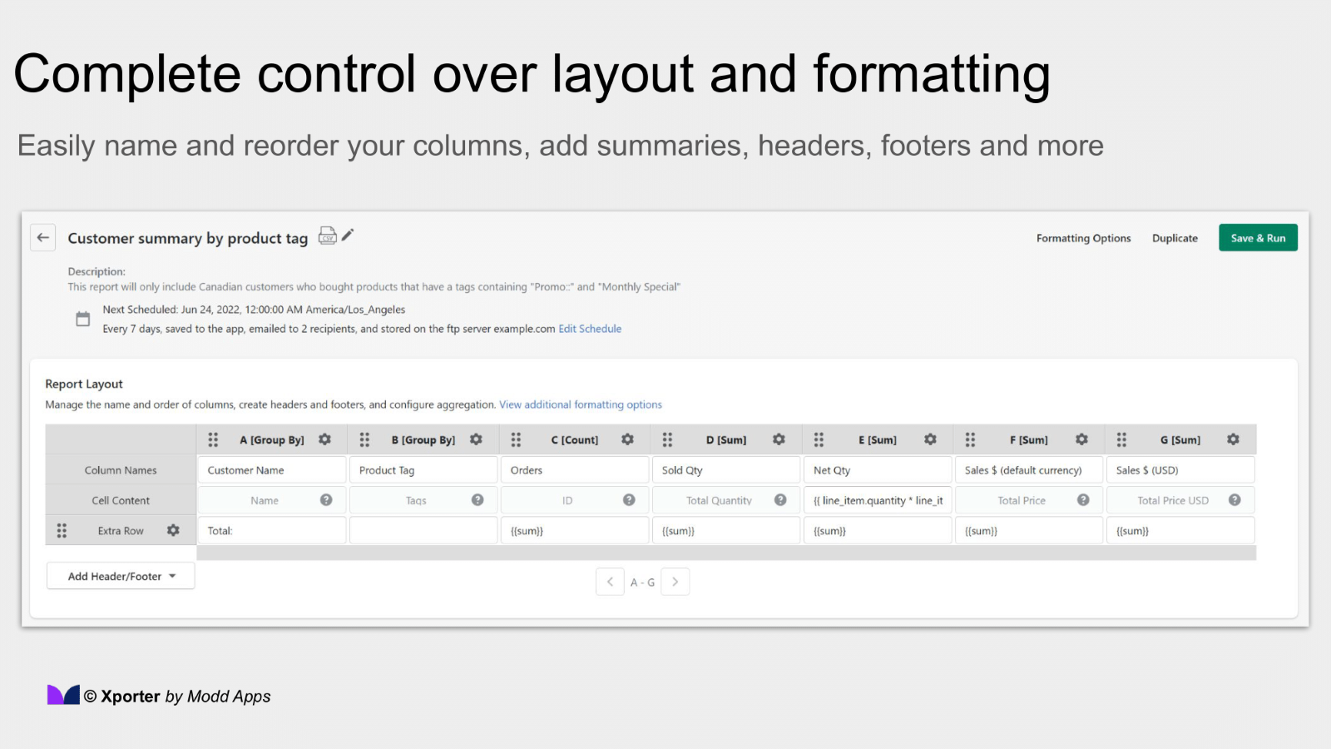Open the CSV export icon beside the report title
The image size is (1331, 749).
pyautogui.click(x=328, y=236)
